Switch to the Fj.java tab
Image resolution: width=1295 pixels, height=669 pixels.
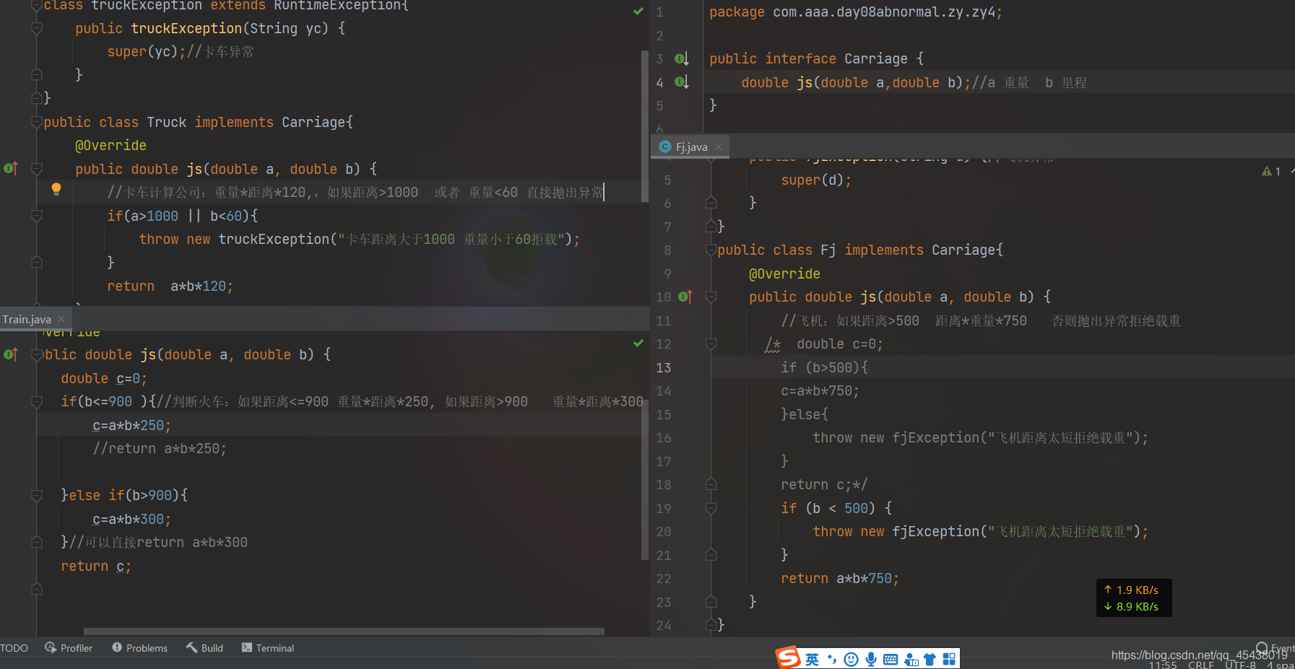click(691, 147)
